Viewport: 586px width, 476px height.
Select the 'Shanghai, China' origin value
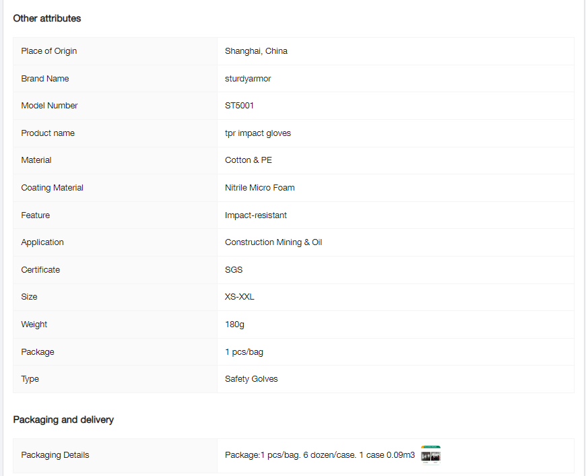pos(256,51)
